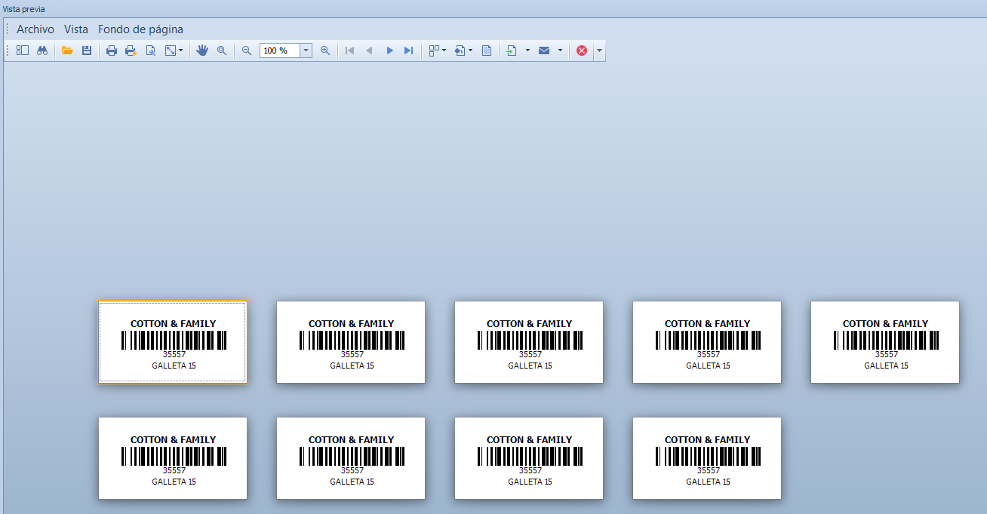Open page setup icon

[x=151, y=50]
